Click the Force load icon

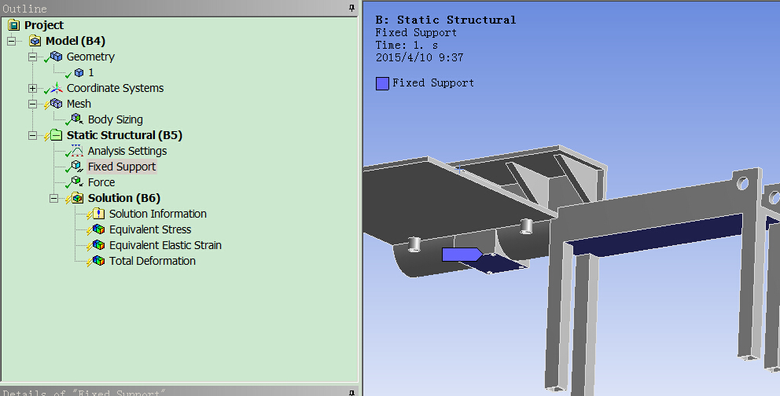[76, 182]
